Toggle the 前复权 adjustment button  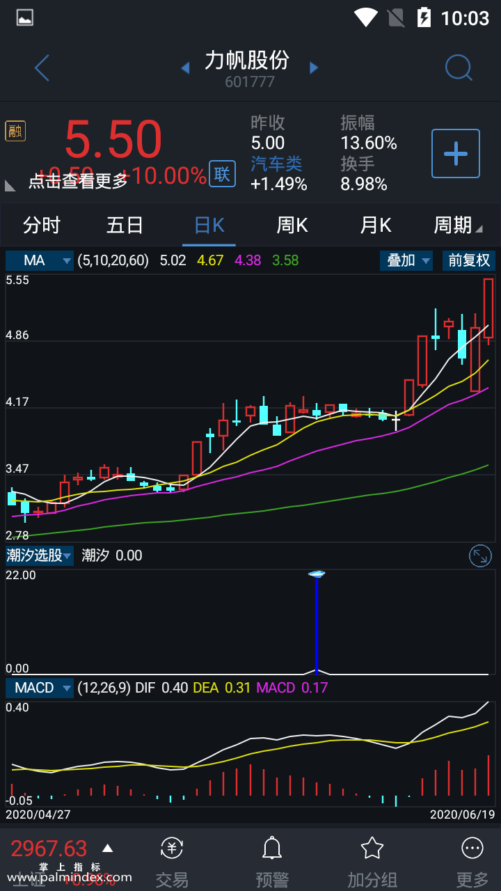[469, 260]
